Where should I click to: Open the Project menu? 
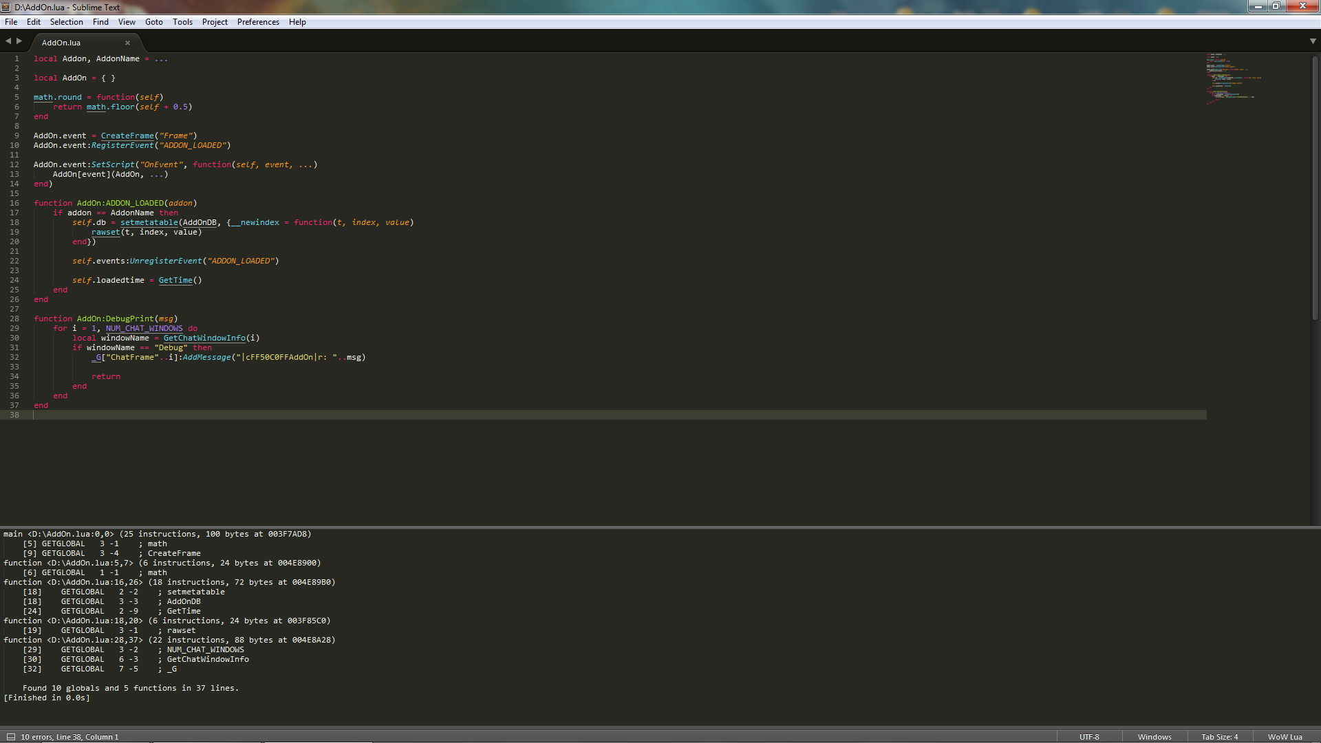coord(215,22)
